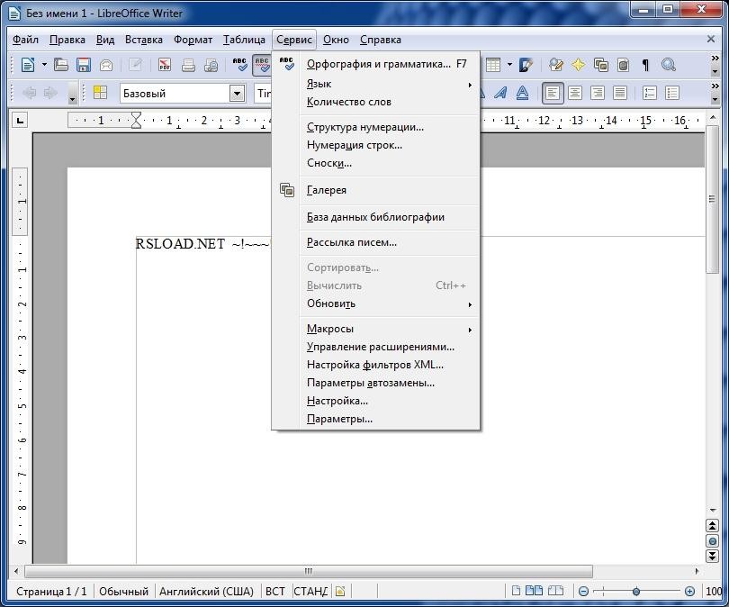Click the Английский (США) language field
Image resolution: width=729 pixels, height=607 pixels.
(206, 591)
